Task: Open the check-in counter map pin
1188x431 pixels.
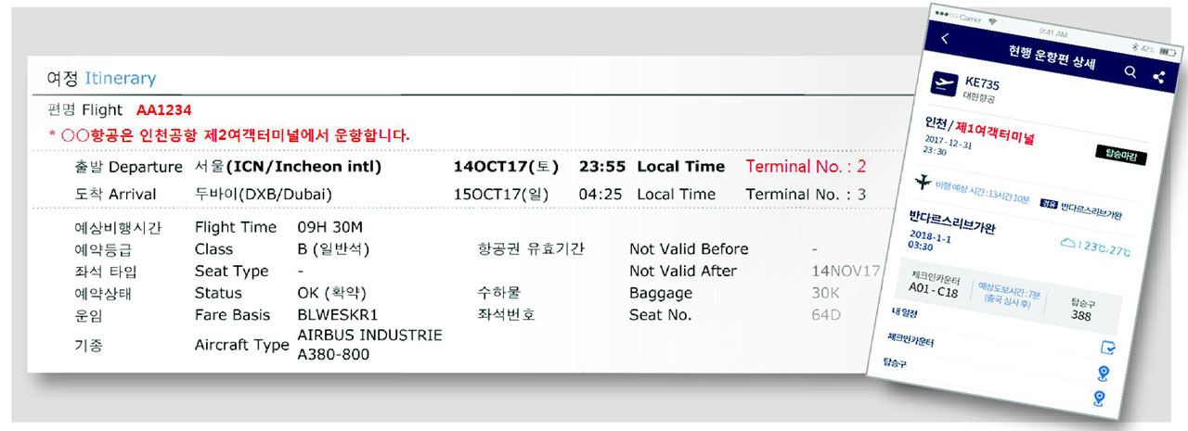Action: (1103, 374)
